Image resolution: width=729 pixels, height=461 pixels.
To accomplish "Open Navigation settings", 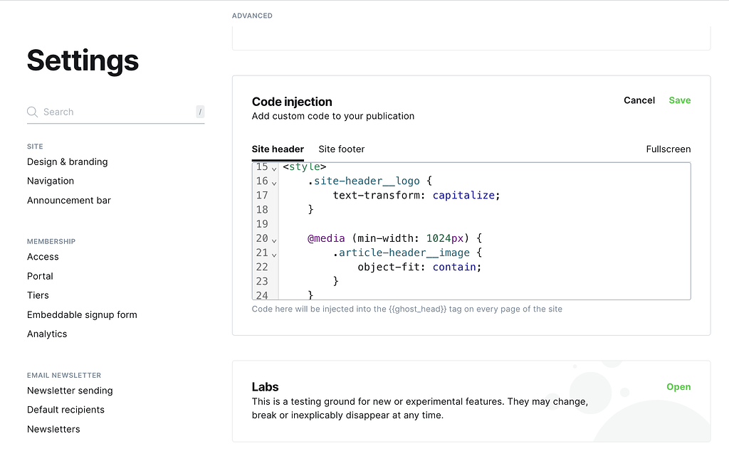I will point(51,181).
